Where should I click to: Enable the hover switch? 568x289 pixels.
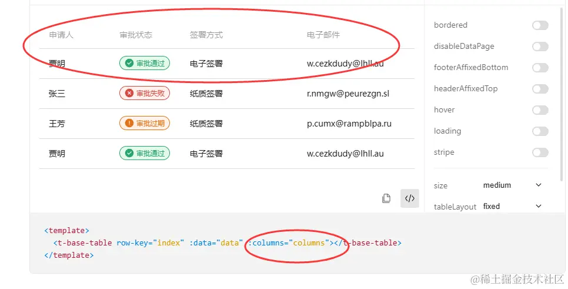(x=540, y=110)
